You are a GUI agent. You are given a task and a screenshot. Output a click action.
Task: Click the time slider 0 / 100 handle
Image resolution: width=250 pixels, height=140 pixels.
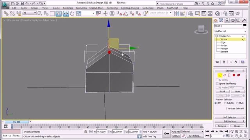click(x=17, y=122)
